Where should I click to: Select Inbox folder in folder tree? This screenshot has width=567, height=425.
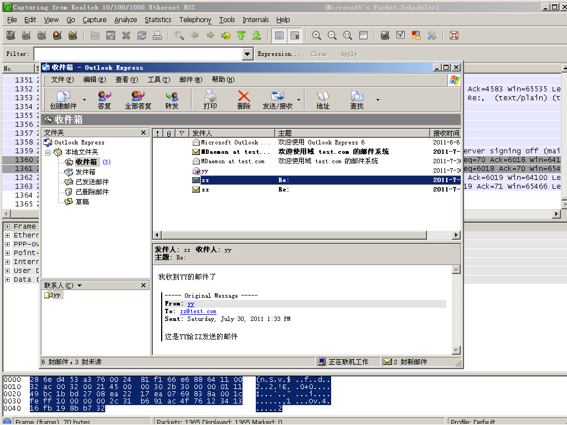(87, 162)
